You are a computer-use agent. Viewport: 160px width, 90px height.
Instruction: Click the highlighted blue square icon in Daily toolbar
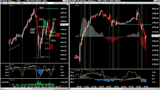(x=22, y=3)
